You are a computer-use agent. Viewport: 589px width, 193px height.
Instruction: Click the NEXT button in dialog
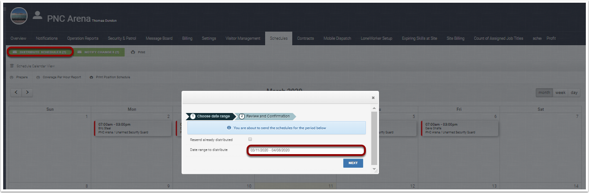click(353, 163)
